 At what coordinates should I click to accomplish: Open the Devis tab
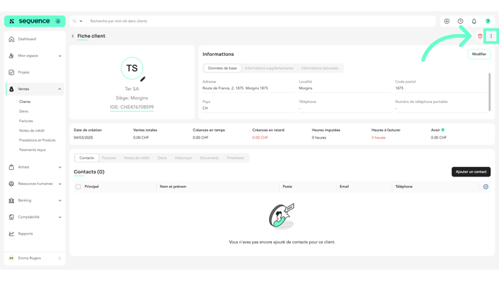162,158
